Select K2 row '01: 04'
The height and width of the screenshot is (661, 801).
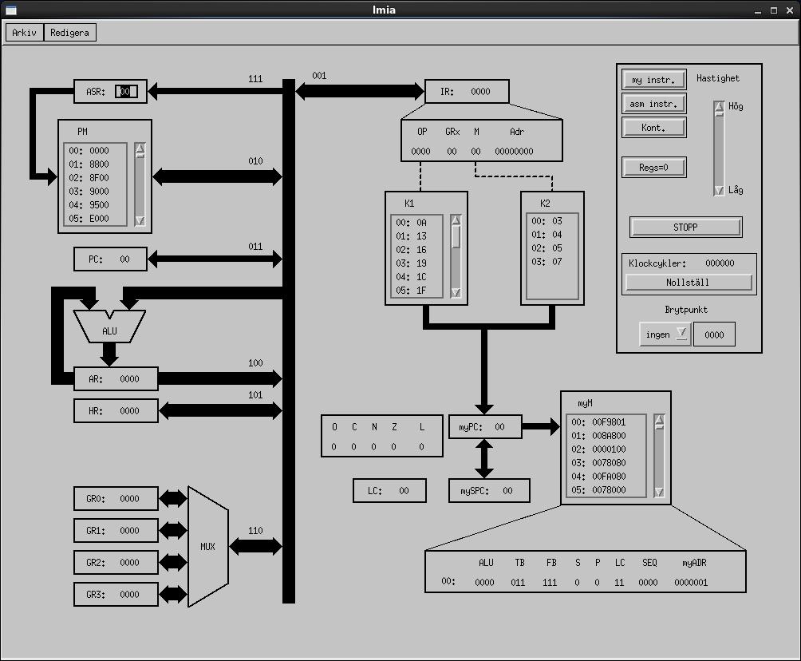(552, 235)
